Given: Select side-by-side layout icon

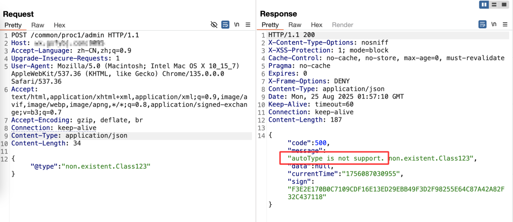Looking at the screenshot, I should point(484,5).
